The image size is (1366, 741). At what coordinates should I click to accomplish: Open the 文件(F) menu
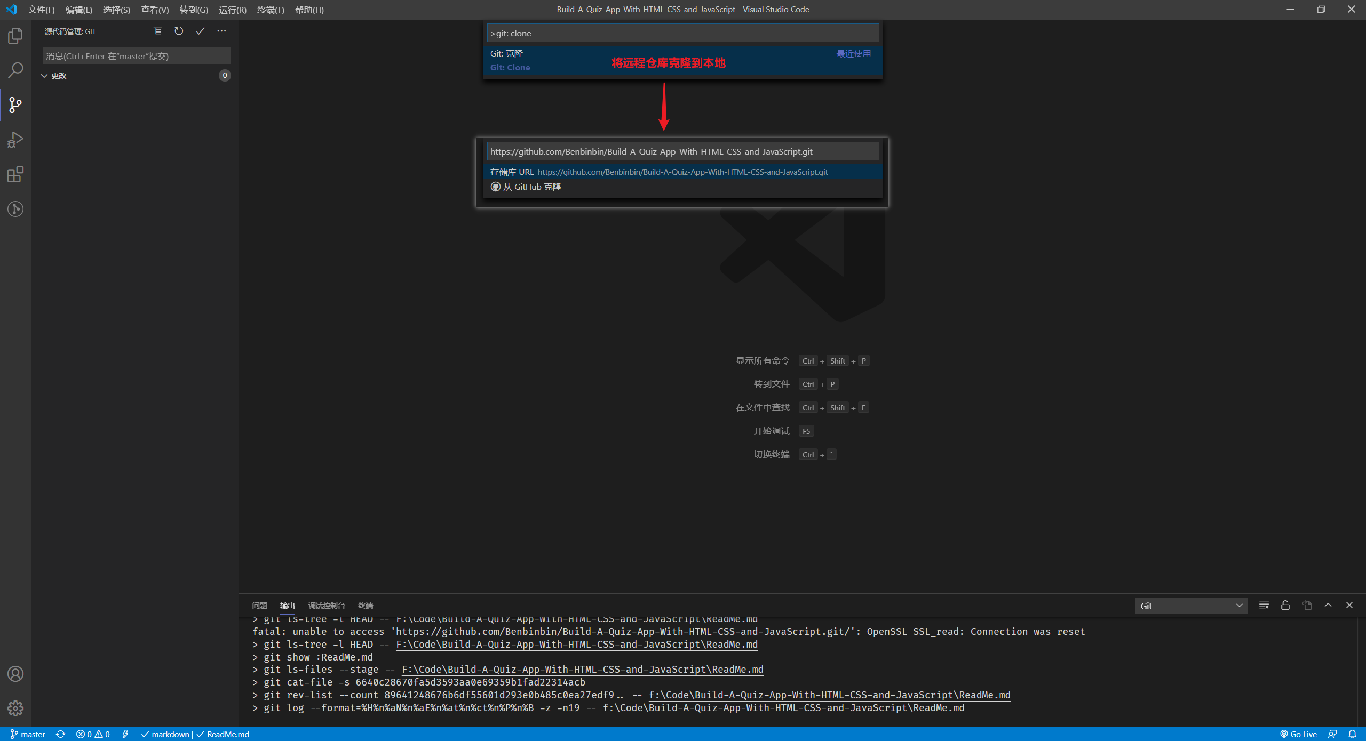(41, 10)
